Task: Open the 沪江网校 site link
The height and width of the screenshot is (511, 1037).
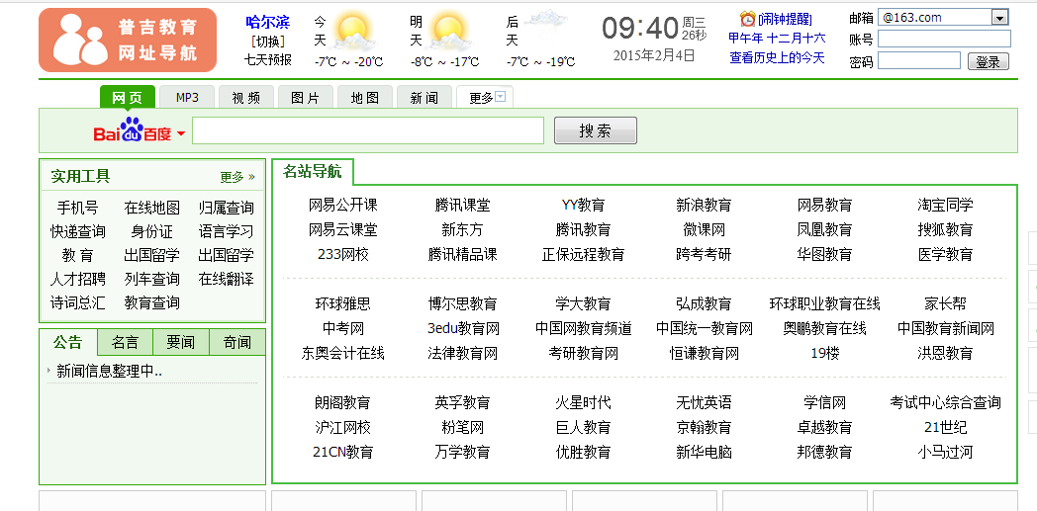Action: point(342,427)
